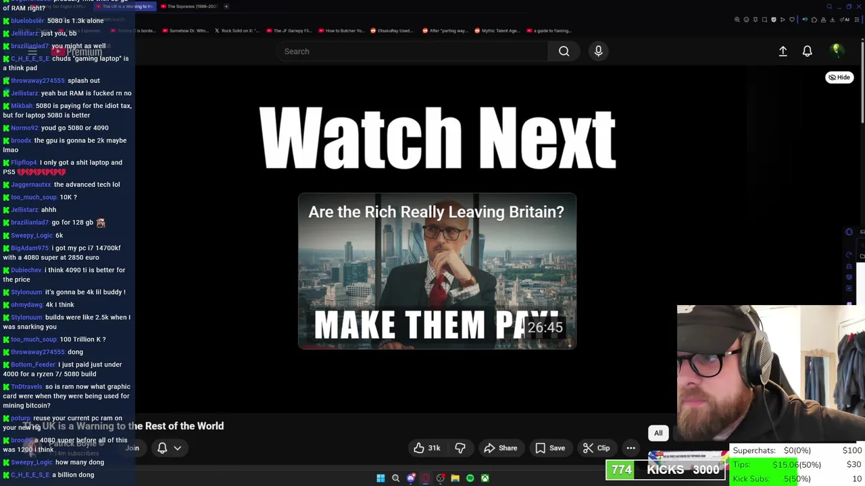
Task: Click the browser zoom magnifier toolbar icon
Action: click(x=737, y=20)
